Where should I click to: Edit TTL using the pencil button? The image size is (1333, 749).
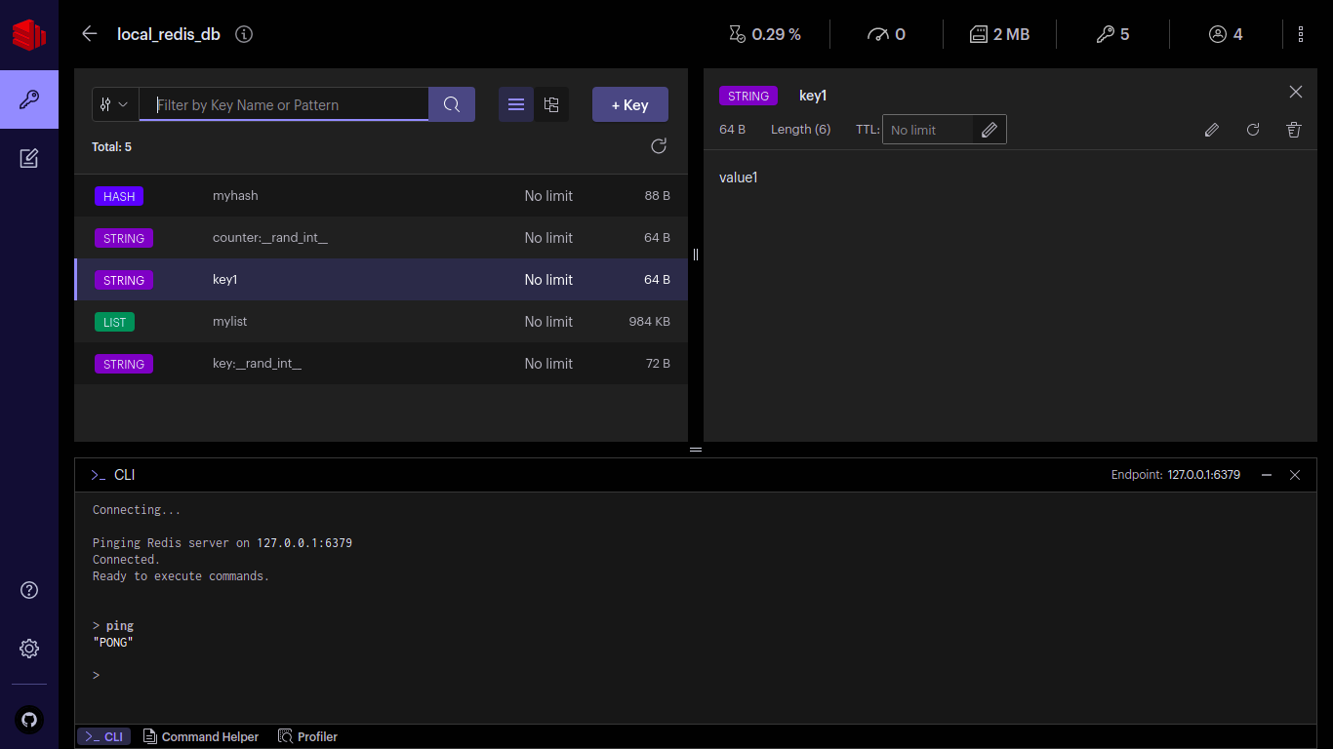point(990,129)
